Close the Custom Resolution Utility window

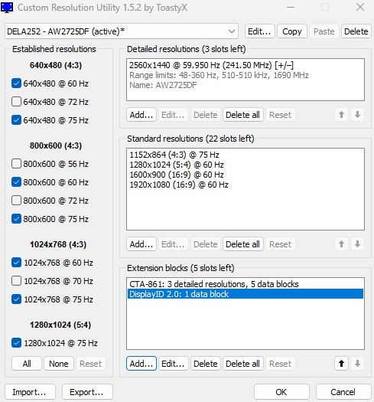pyautogui.click(x=360, y=7)
